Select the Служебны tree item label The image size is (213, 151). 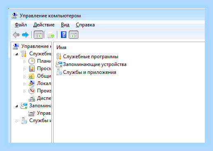click(40, 54)
